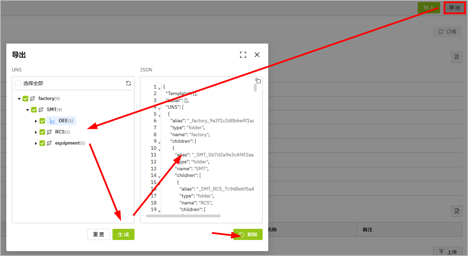Uncheck the equipment node checkbox
The width and height of the screenshot is (468, 256).
(x=42, y=143)
